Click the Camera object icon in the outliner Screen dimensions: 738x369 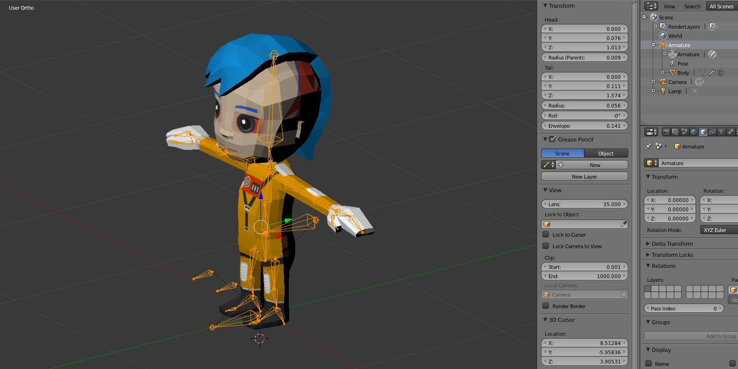[x=663, y=82]
